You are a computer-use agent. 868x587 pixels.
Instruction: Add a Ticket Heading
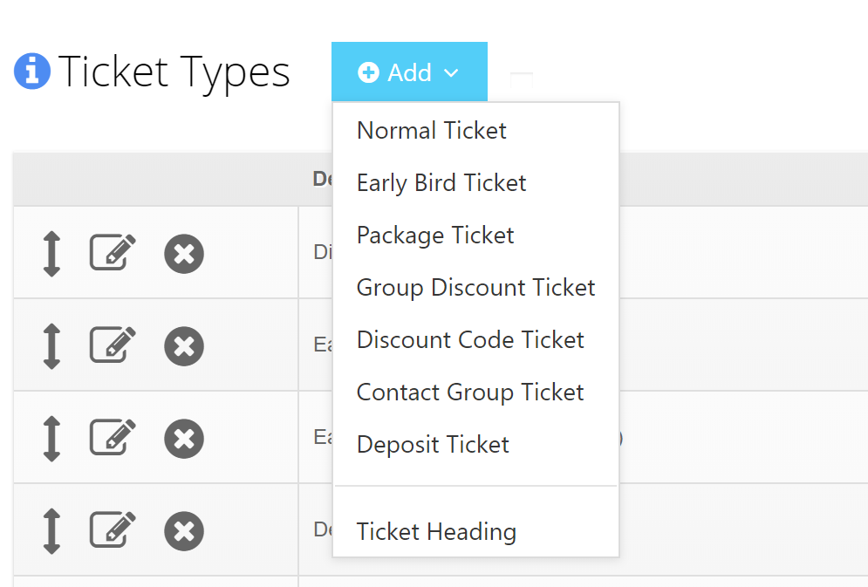pyautogui.click(x=436, y=532)
